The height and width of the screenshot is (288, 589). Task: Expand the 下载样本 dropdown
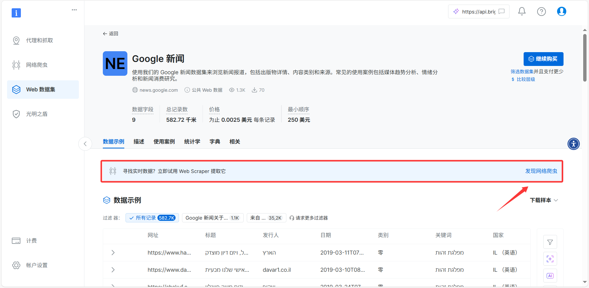click(x=544, y=200)
